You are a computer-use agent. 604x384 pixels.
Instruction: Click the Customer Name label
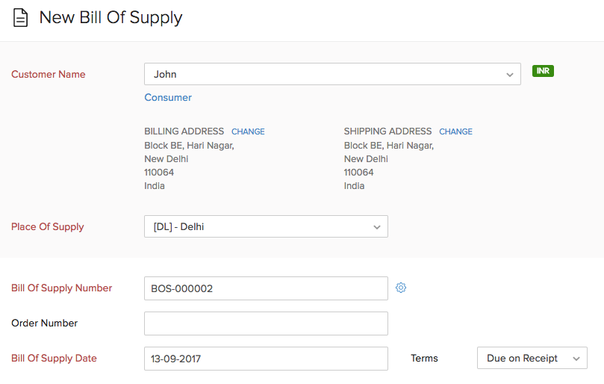click(49, 75)
